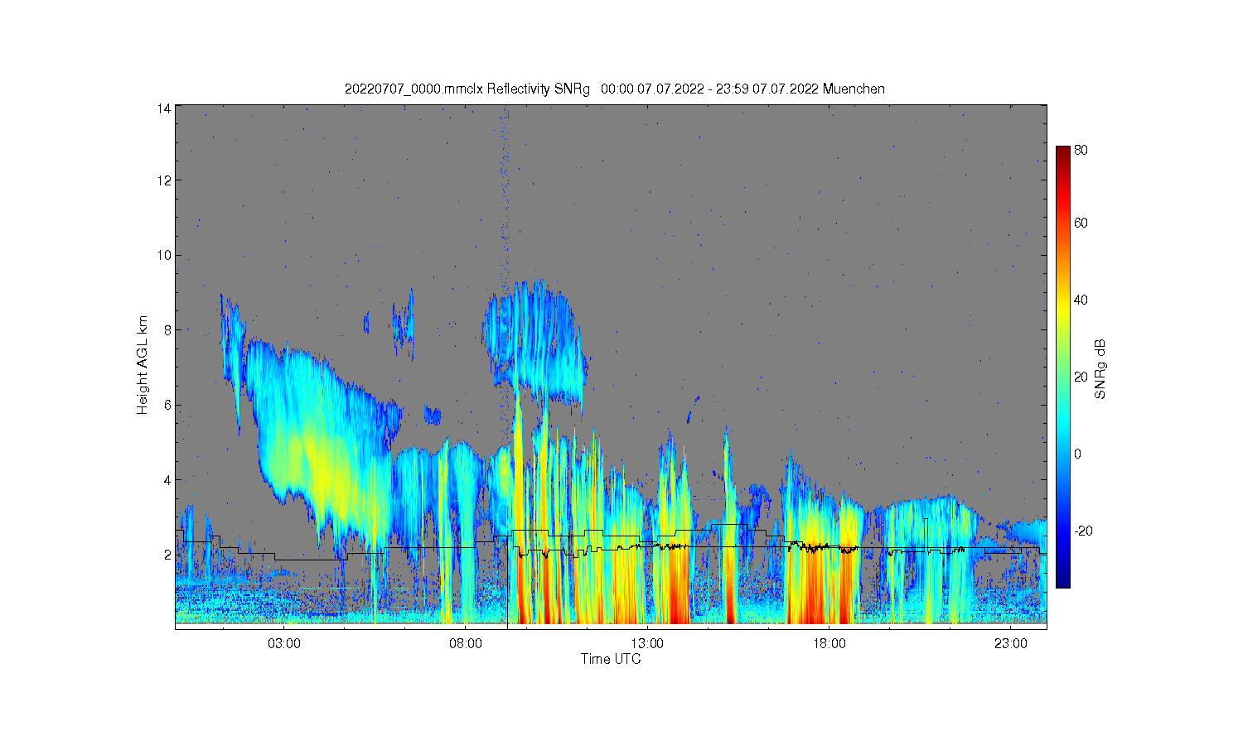Click the 23:00 time tick label
Image resolution: width=1243 pixels, height=745 pixels.
point(1010,644)
